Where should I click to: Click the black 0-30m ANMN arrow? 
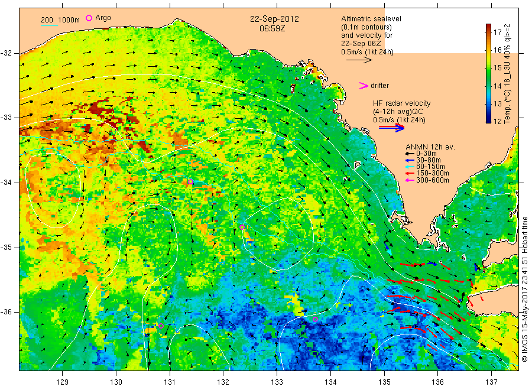coord(410,154)
